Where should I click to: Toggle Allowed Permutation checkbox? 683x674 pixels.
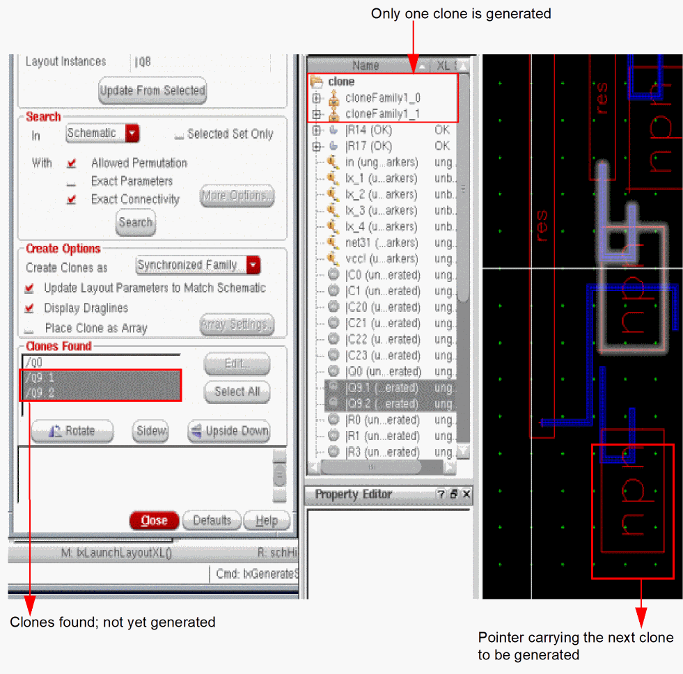point(72,164)
